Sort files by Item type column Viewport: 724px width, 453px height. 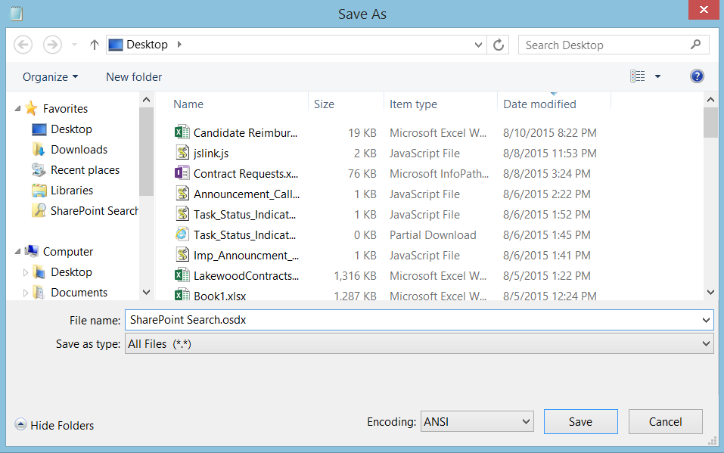[x=413, y=104]
